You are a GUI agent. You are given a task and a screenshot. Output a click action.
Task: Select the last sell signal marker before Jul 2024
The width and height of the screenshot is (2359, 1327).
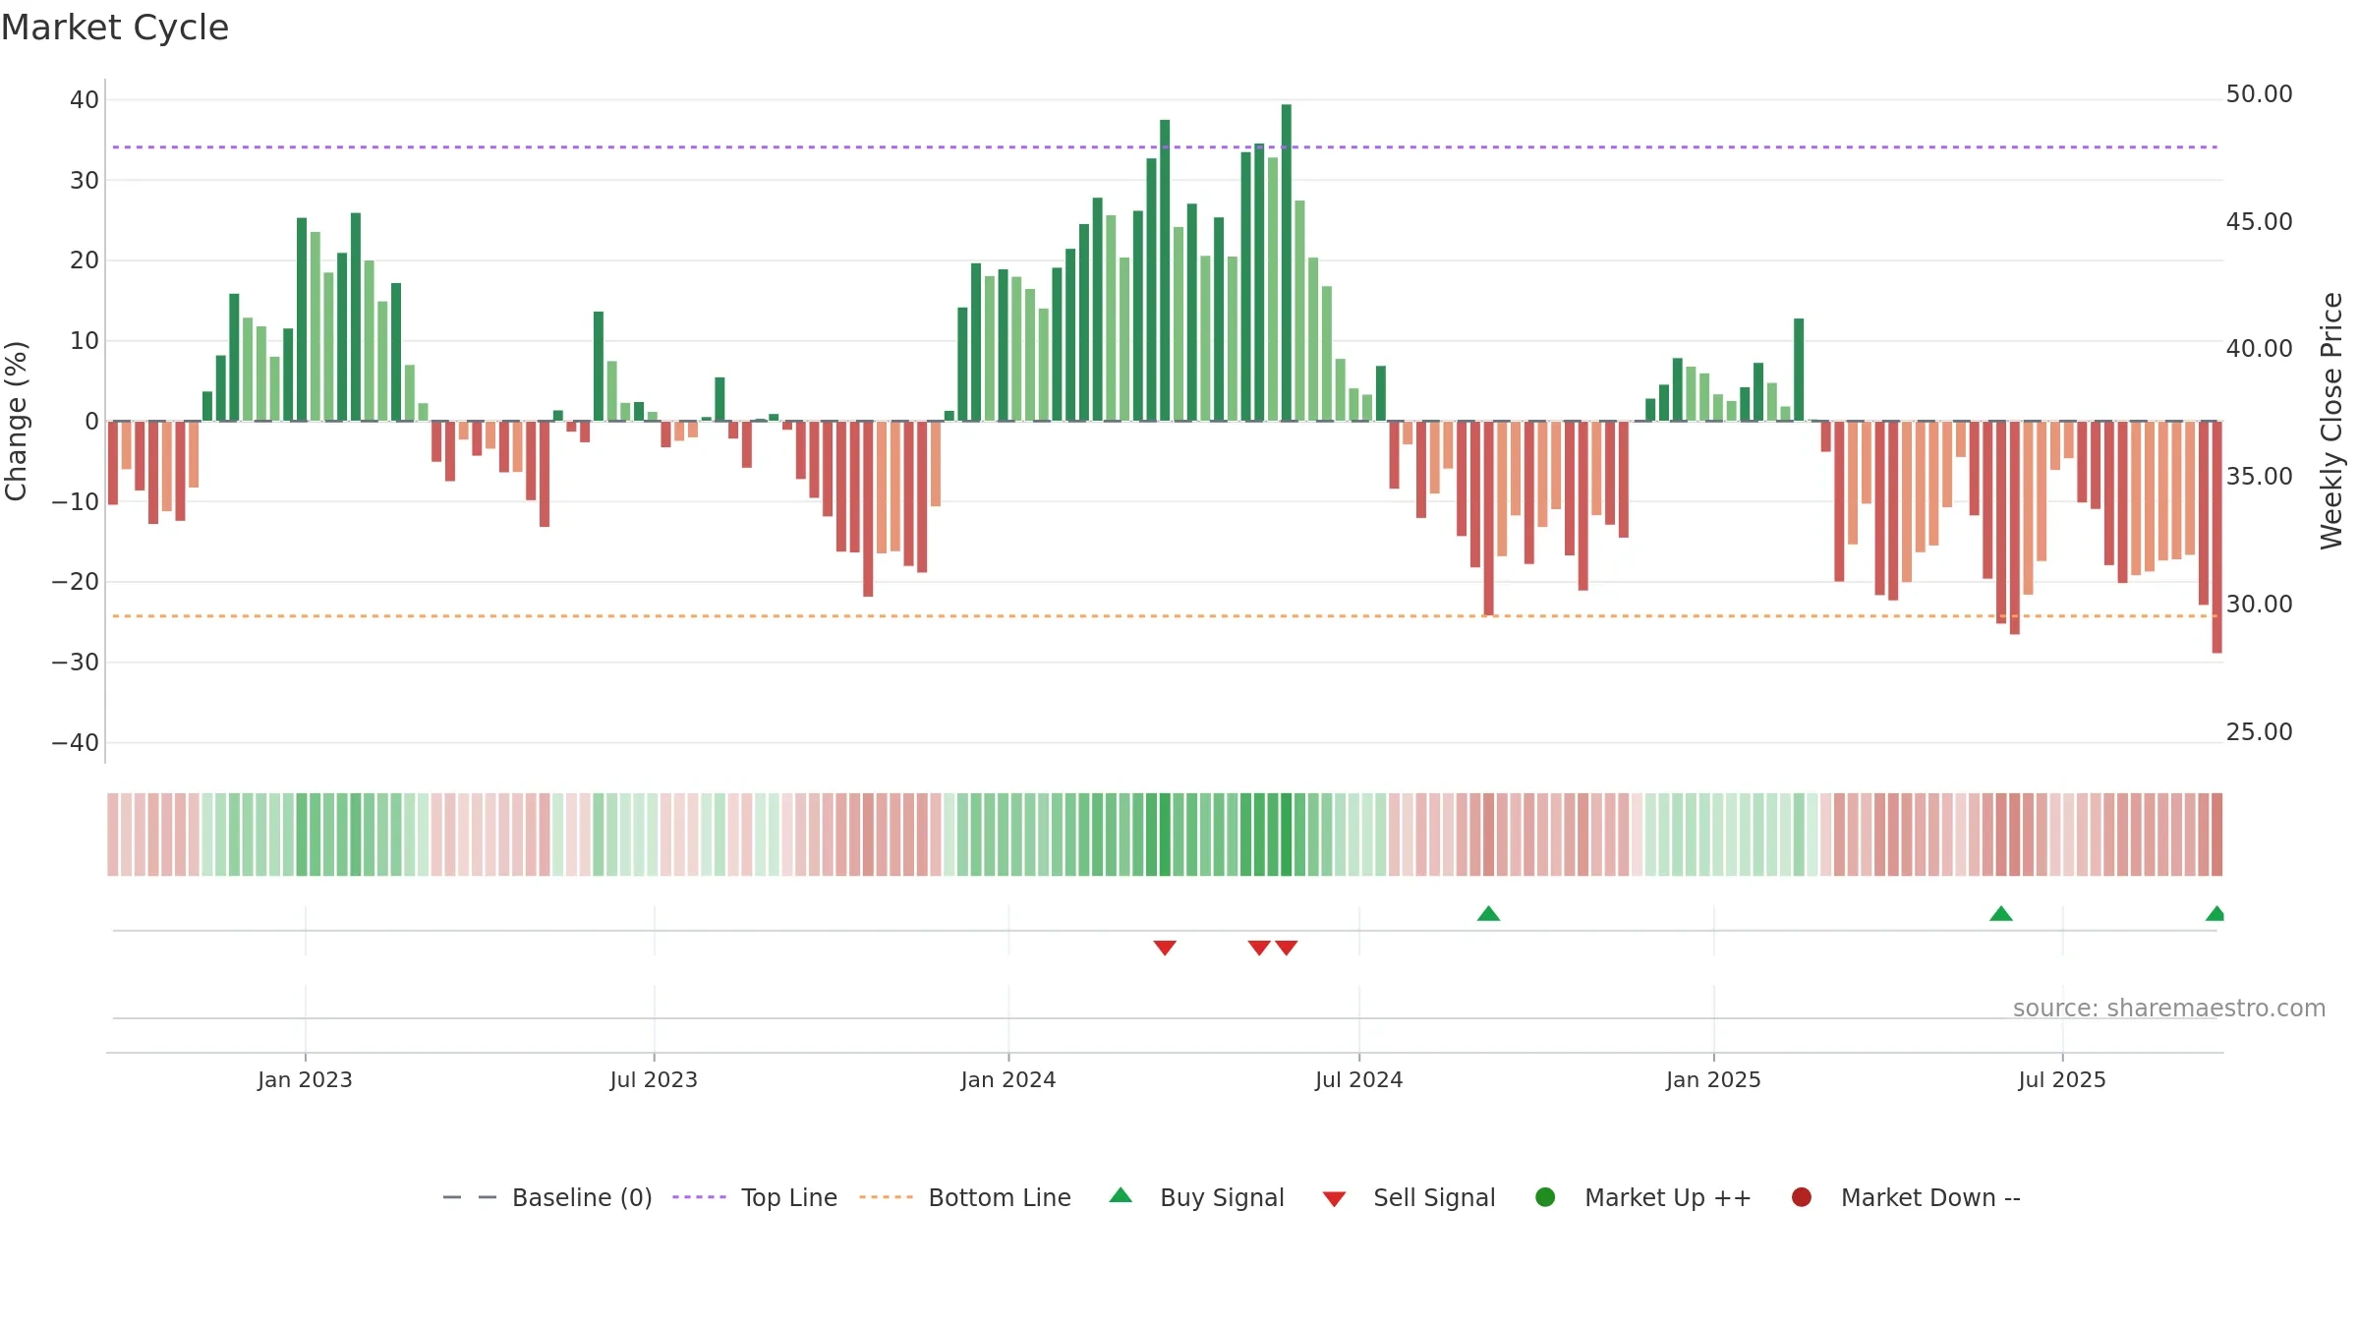[1287, 948]
